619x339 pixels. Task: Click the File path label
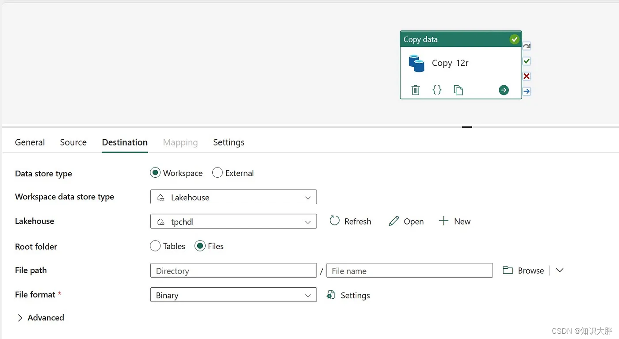click(x=31, y=270)
